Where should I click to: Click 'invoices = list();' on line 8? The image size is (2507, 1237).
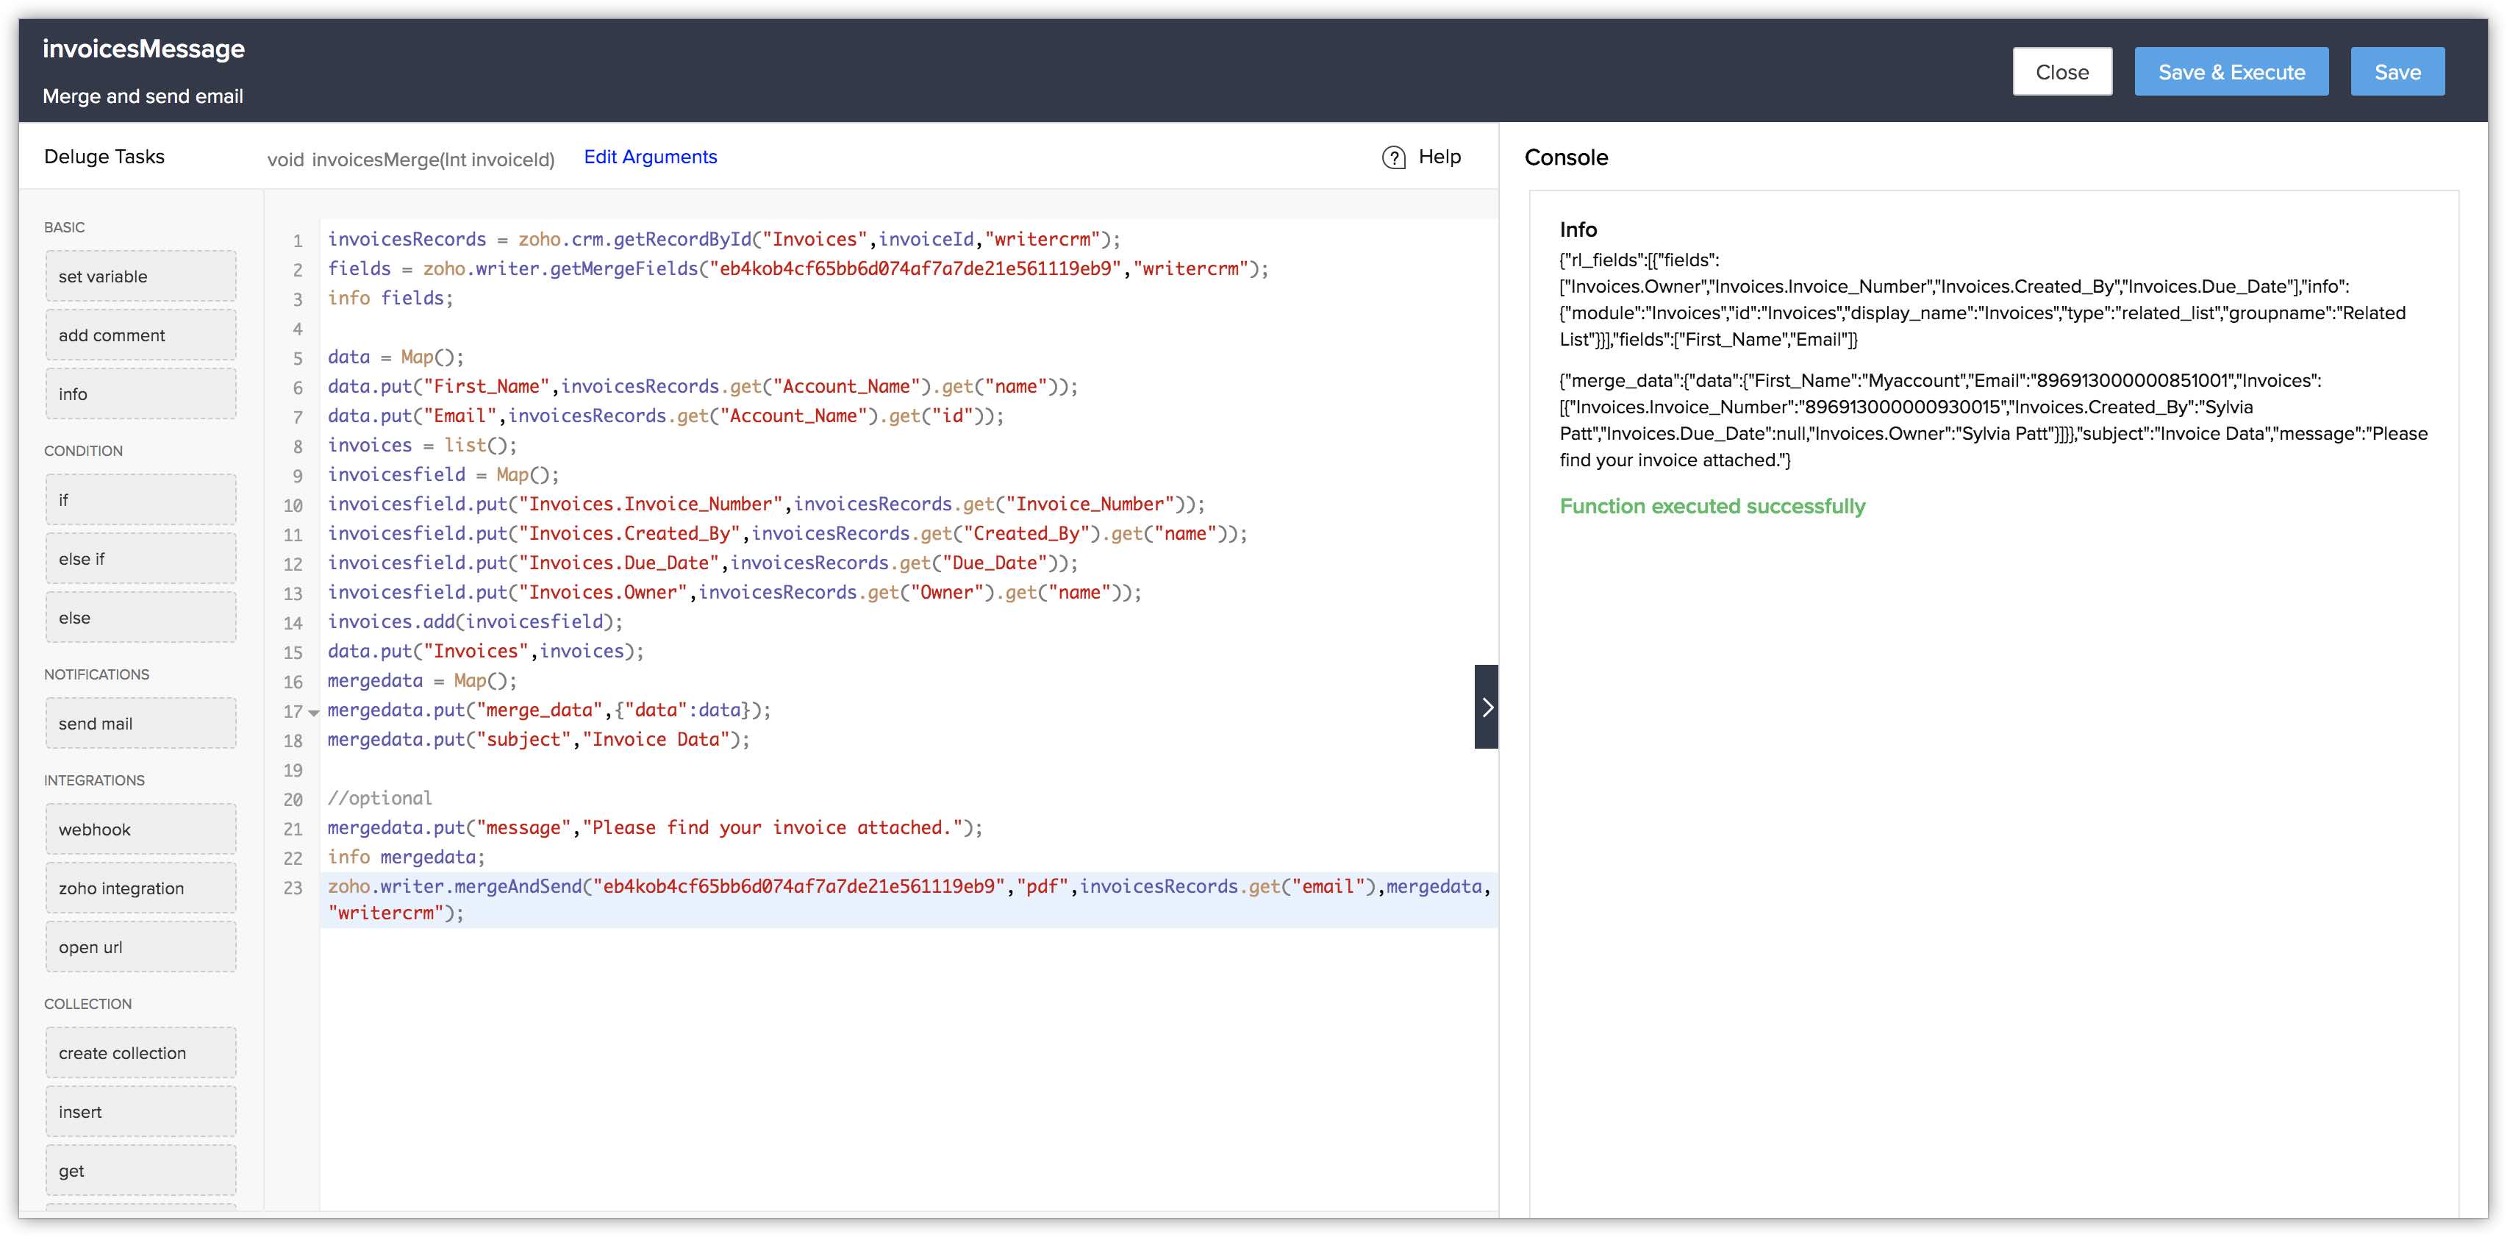423,446
